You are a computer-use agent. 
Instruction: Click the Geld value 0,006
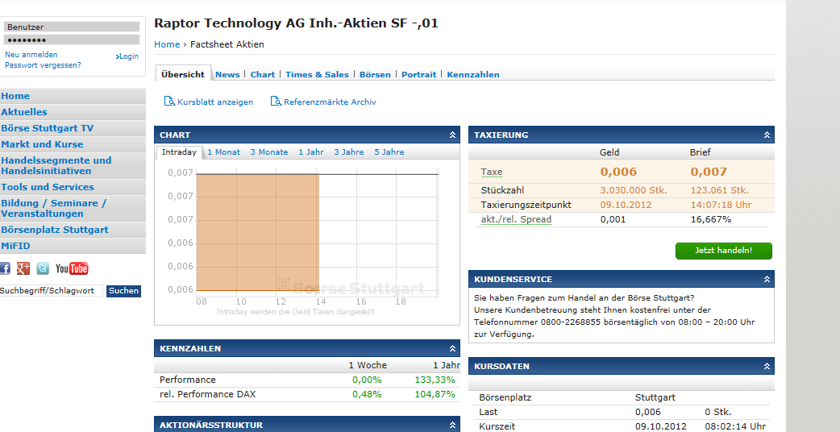618,172
